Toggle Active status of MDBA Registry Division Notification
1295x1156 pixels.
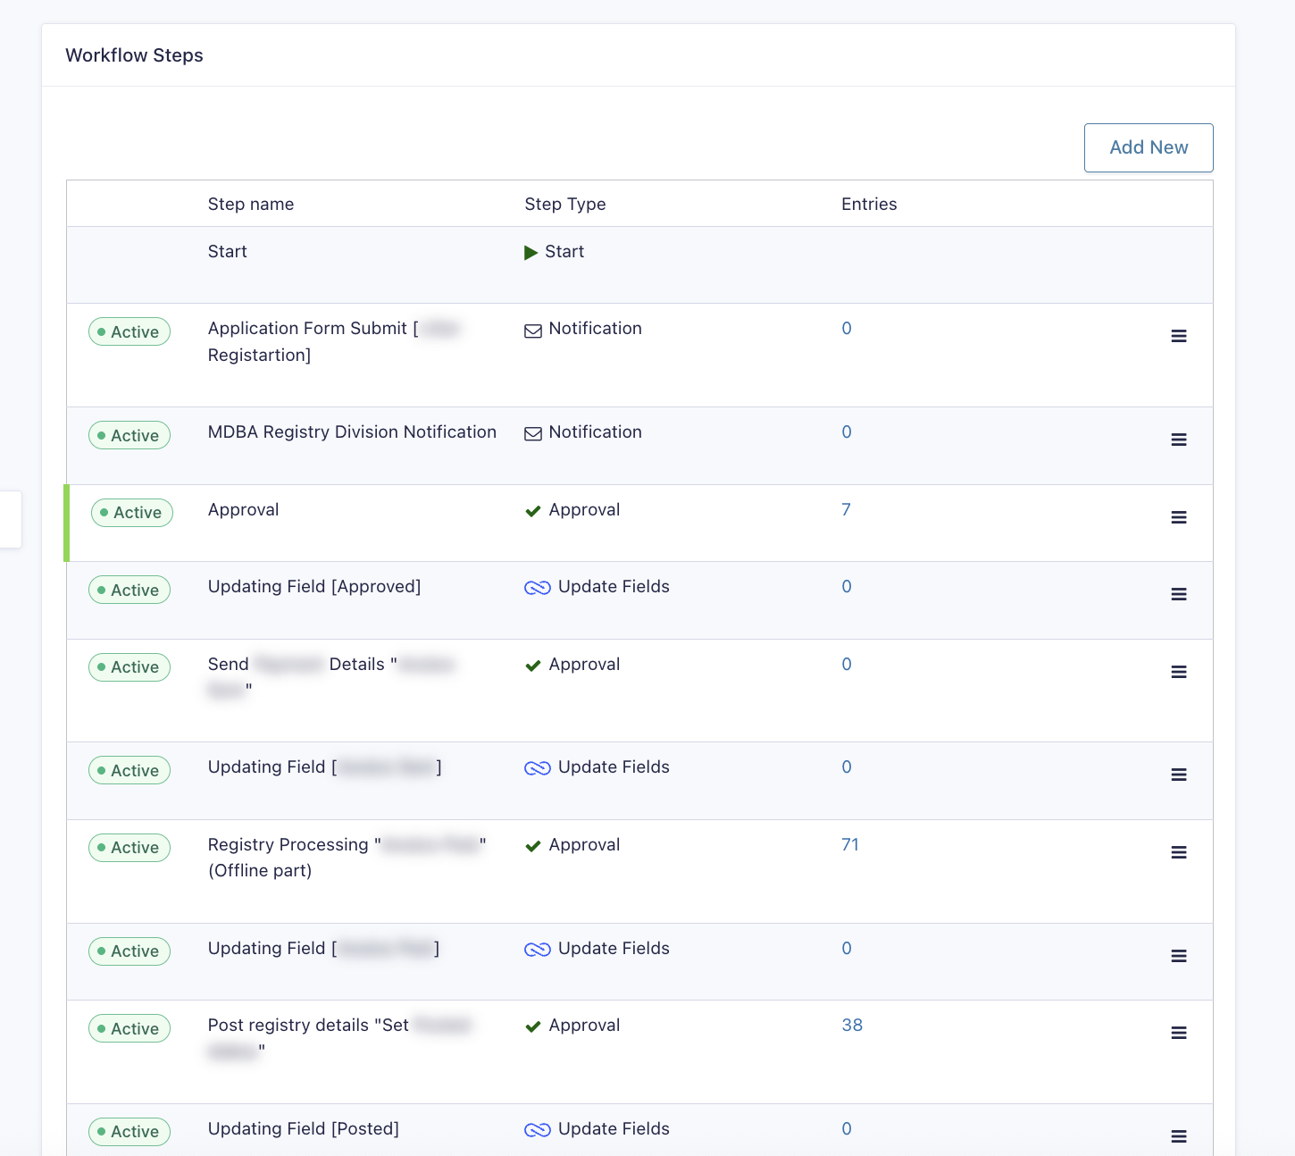coord(129,435)
